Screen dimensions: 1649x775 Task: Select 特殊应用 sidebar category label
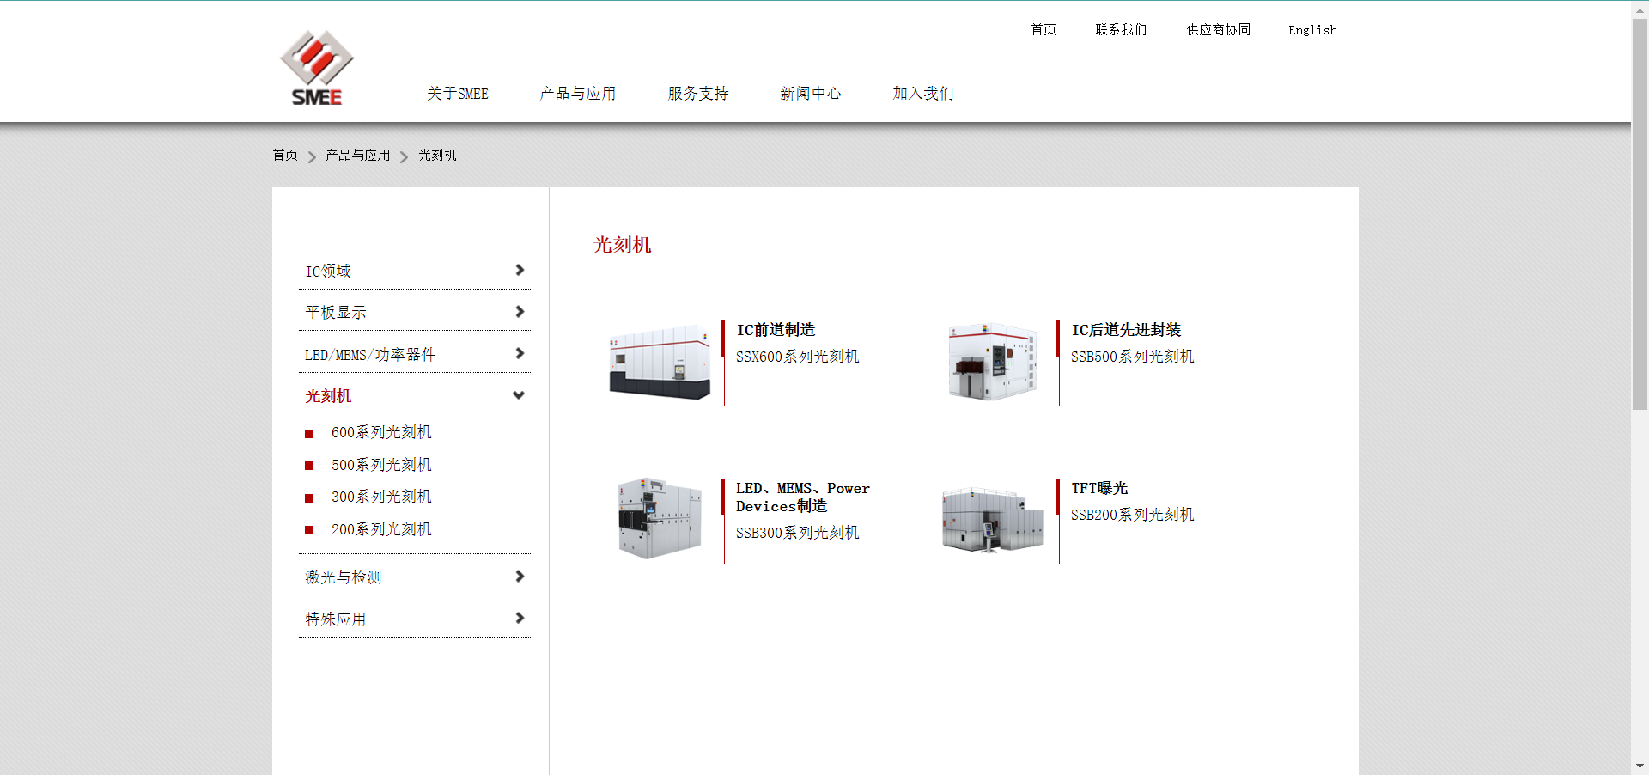click(x=336, y=619)
